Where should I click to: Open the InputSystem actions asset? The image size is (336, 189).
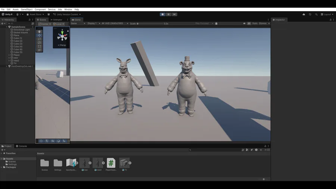(x=71, y=165)
